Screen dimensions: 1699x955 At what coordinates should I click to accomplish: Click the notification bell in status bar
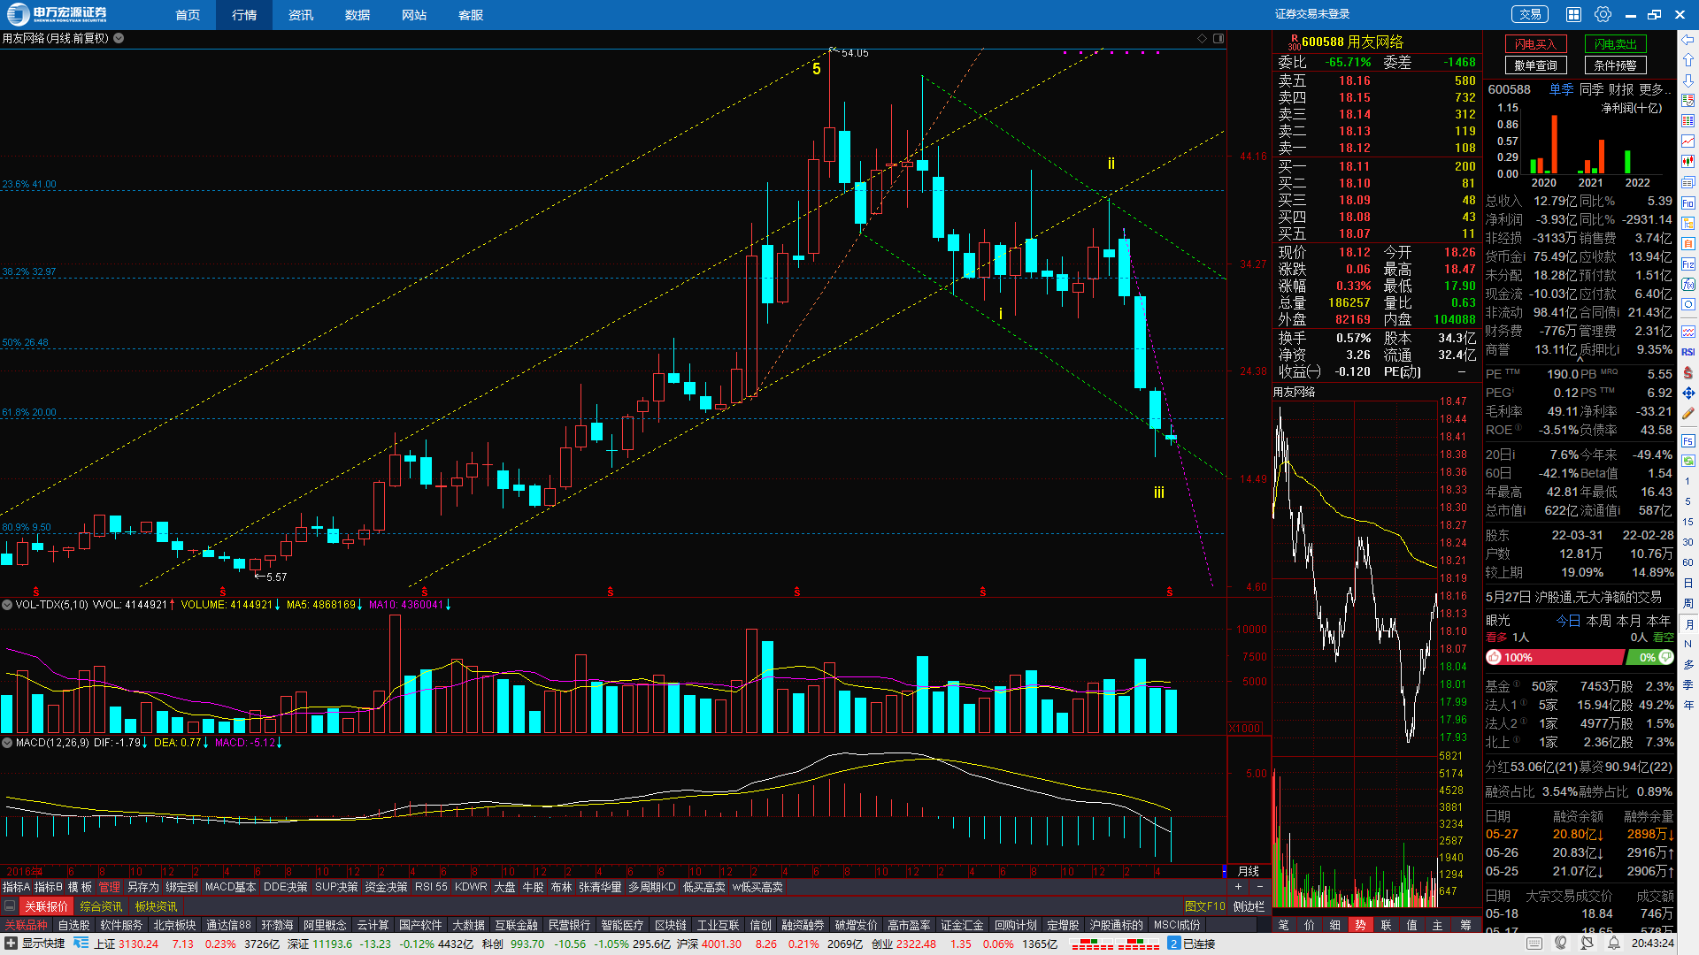point(1614,944)
